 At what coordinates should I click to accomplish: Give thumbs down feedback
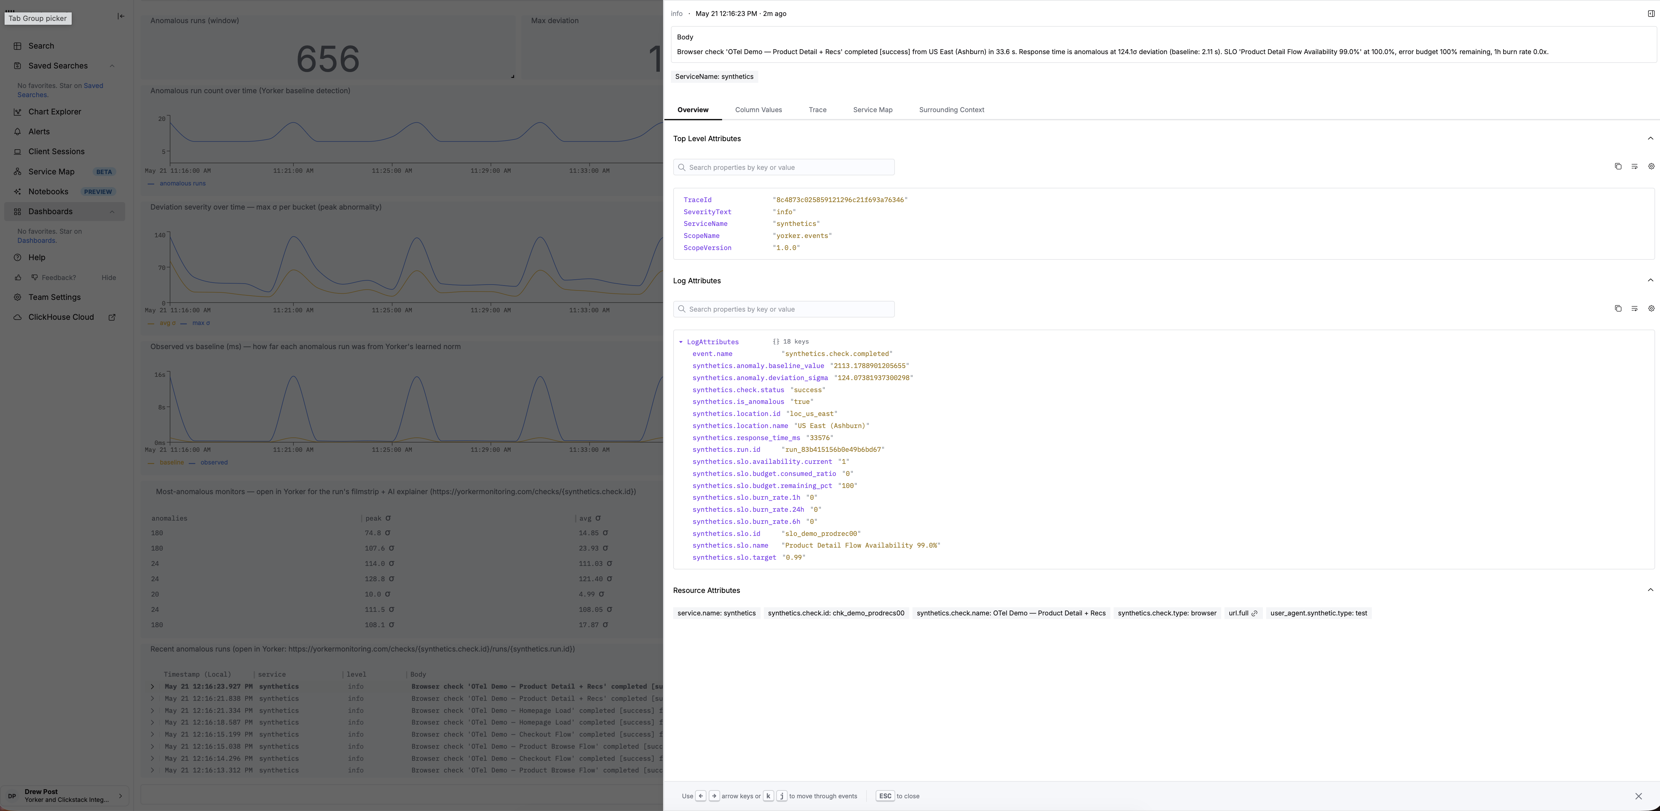point(35,278)
